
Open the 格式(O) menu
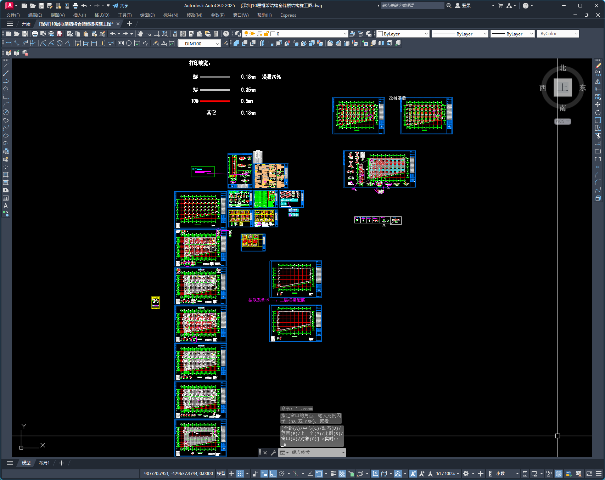click(x=102, y=15)
